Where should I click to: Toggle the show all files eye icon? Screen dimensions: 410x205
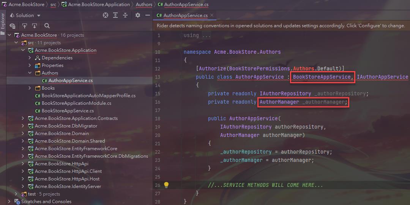point(13,26)
